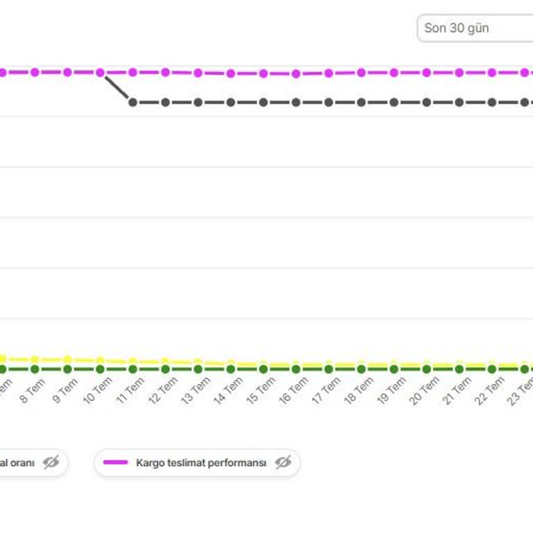533x533 pixels.
Task: Select the green data point at 18 Tem
Action: tap(361, 369)
